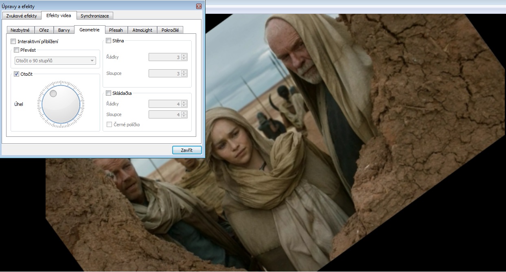Increase Skládačka Řádky value with up arrow
Image resolution: width=506 pixels, height=272 pixels.
click(184, 102)
